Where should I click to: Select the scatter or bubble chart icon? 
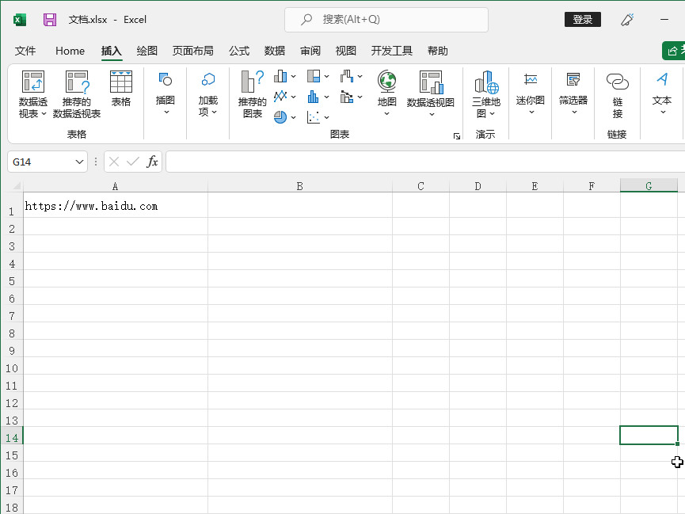[314, 116]
